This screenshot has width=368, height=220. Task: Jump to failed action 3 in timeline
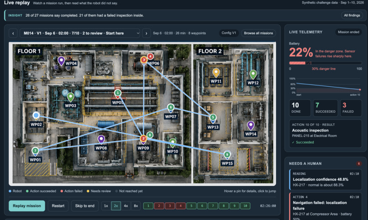[170, 206]
